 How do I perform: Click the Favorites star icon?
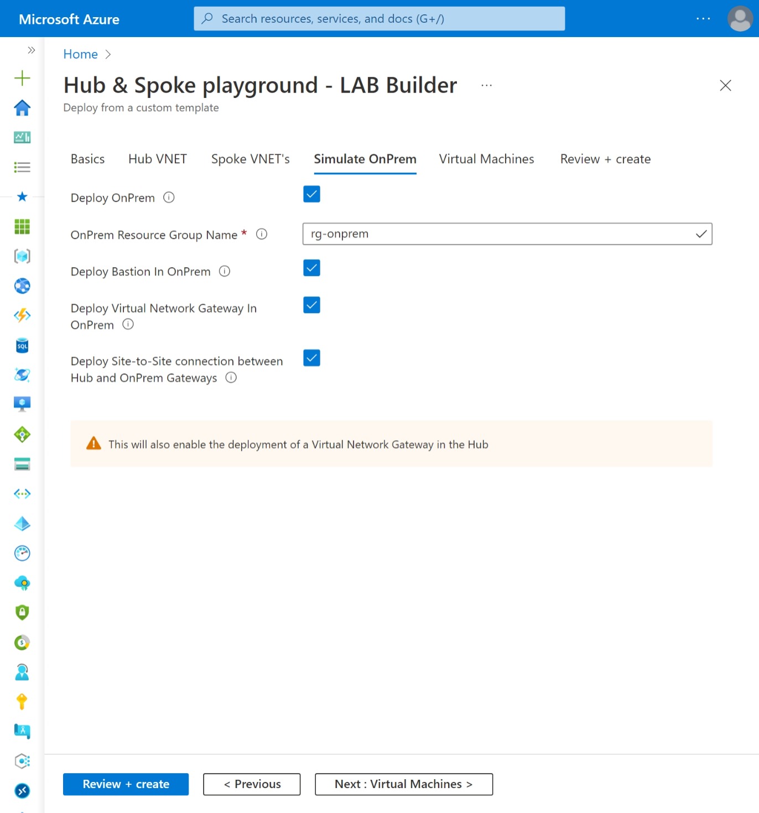[x=22, y=196]
